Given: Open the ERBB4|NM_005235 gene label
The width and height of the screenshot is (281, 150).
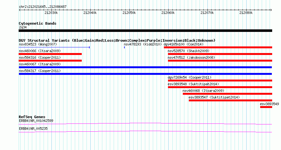Looking at the screenshot, I should [x=33, y=129].
